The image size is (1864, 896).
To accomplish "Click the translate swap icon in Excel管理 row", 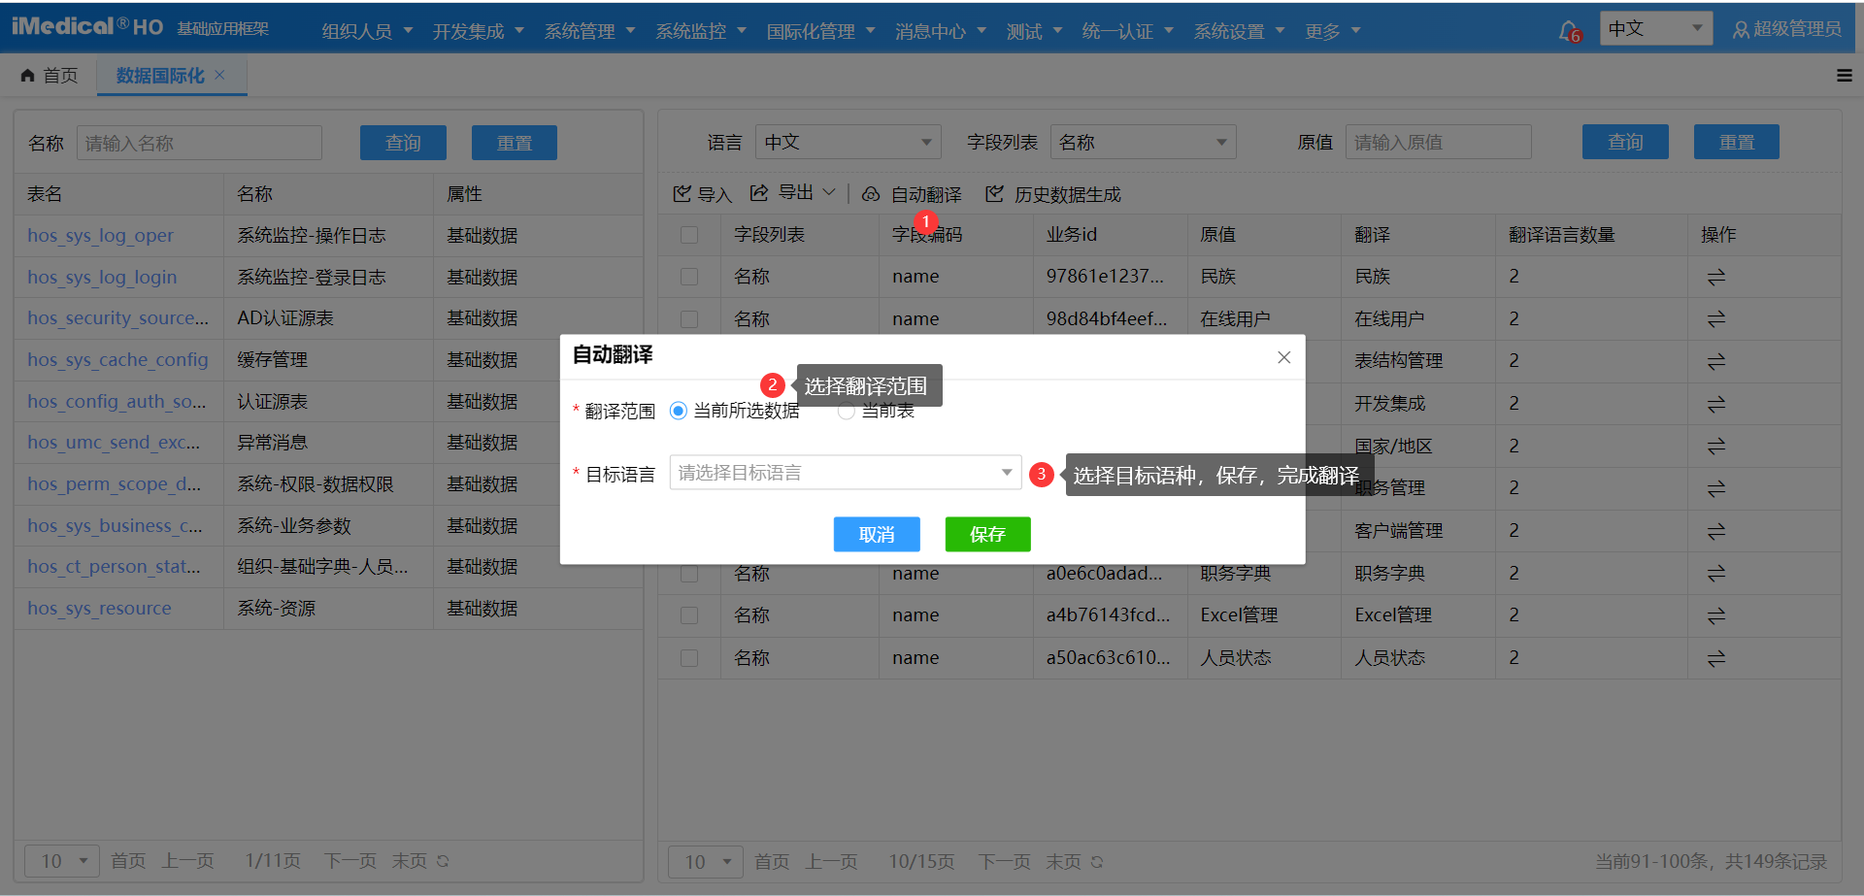I will click(1716, 615).
